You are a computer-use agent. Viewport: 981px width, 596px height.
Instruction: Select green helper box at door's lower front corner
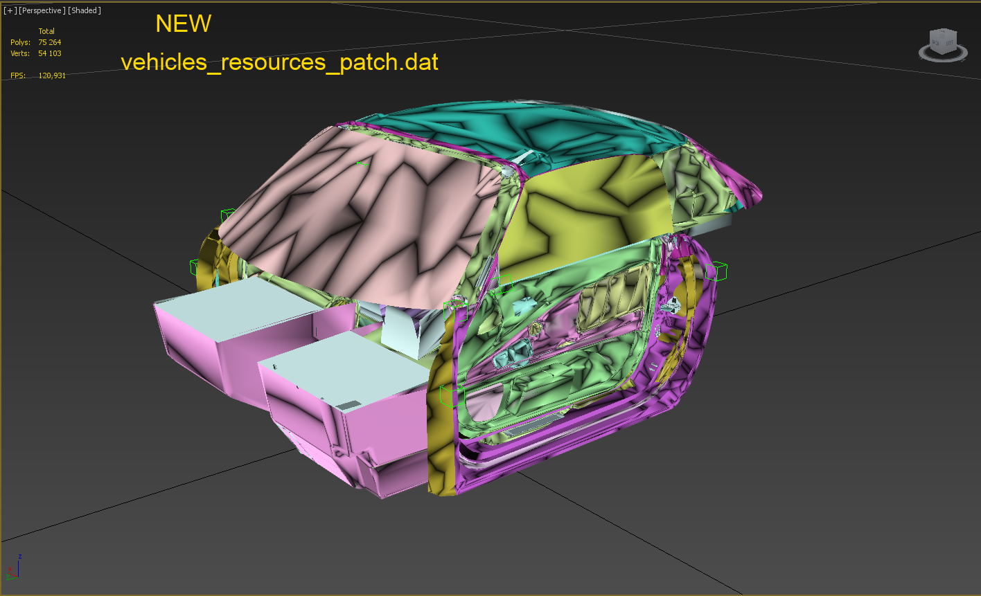(x=450, y=396)
